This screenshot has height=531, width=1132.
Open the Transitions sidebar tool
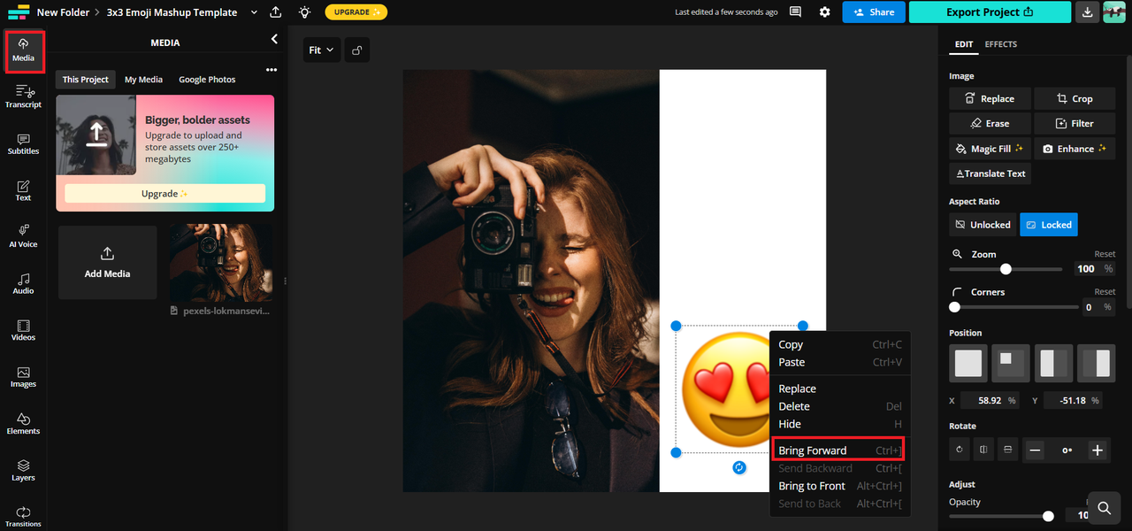[23, 517]
